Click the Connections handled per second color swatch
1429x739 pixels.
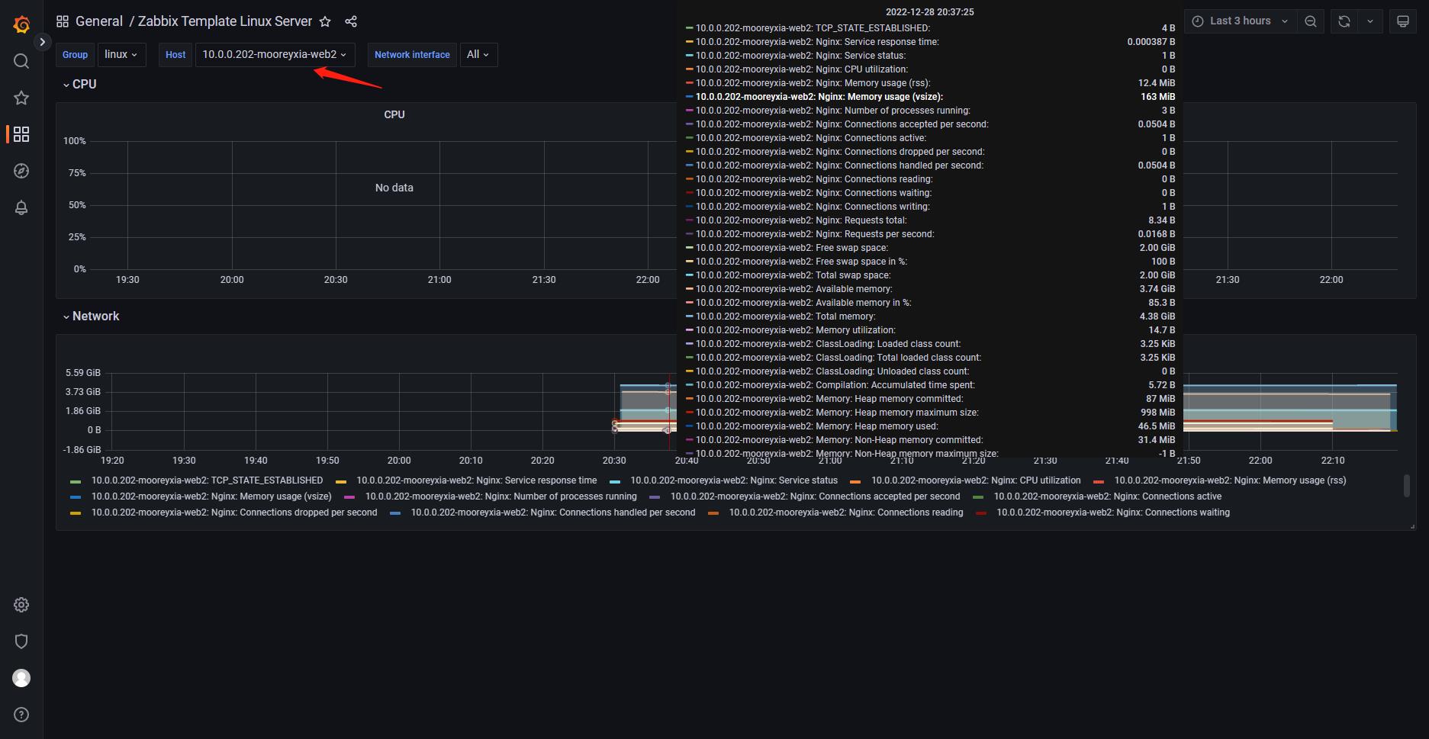coord(395,513)
